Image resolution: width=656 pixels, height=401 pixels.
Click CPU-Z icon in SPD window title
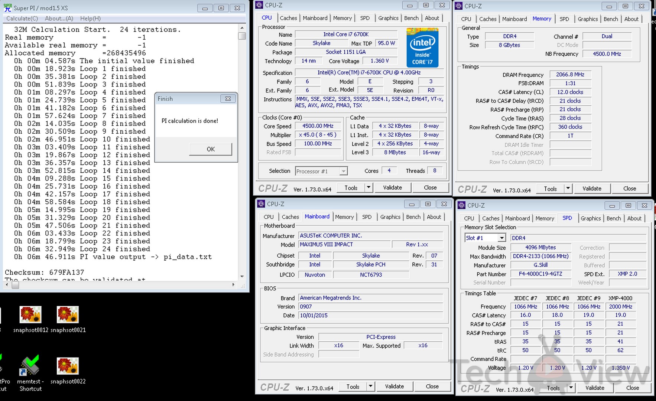coord(462,205)
